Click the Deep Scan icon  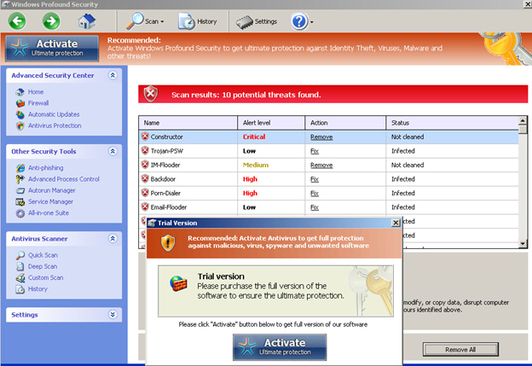pyautogui.click(x=20, y=266)
